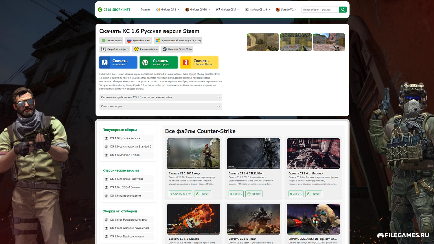Image resolution: width=434 pixels, height=244 pixels.
Task: Open CS 1.6 Mansion Edition link
Action: (x=125, y=155)
